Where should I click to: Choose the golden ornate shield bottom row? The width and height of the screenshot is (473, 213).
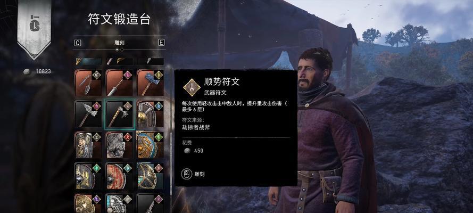(88, 203)
